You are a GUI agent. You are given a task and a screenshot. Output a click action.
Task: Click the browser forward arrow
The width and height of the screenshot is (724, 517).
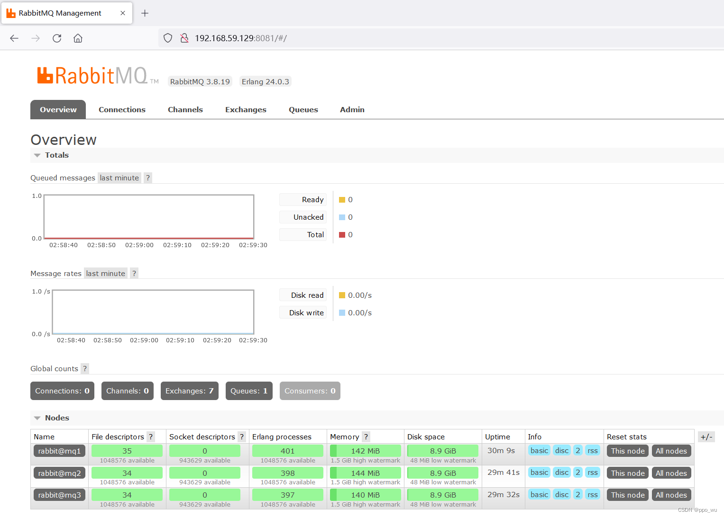coord(36,38)
